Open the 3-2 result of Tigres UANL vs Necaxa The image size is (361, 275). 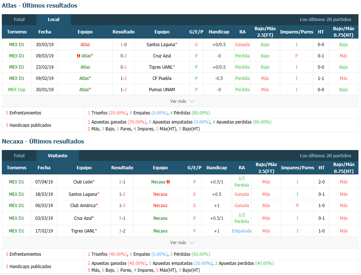(x=122, y=231)
